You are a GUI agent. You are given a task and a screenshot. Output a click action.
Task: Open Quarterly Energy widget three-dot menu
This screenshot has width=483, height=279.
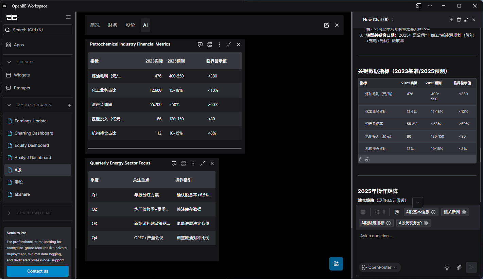(x=193, y=163)
